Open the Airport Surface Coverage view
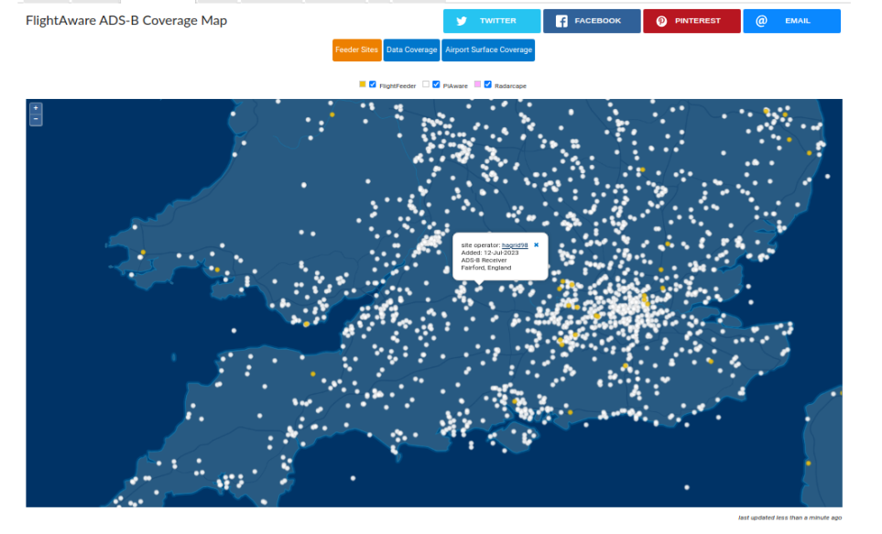 pyautogui.click(x=488, y=50)
